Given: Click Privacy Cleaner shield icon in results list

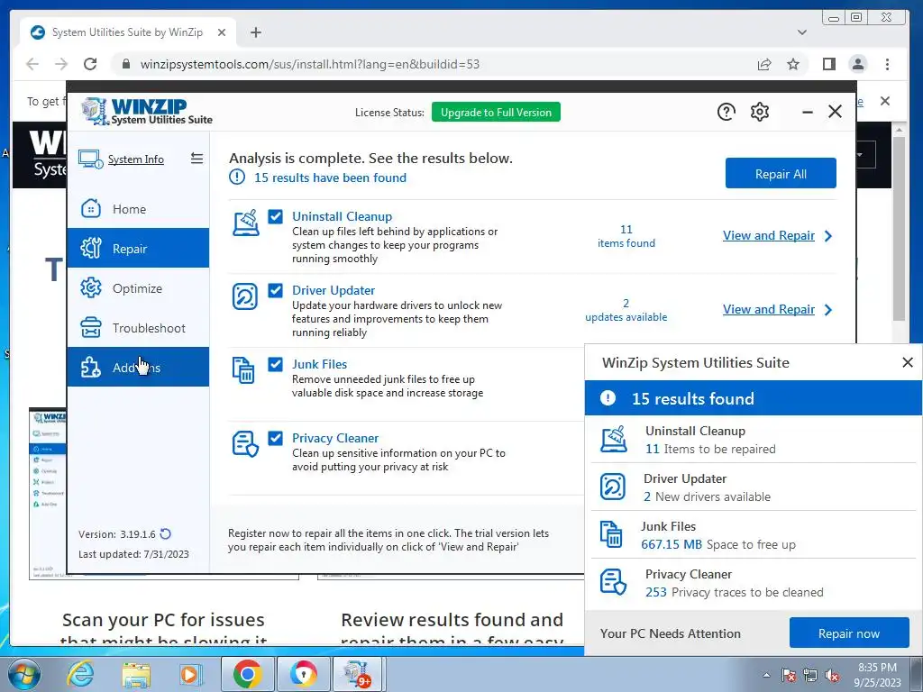Looking at the screenshot, I should tap(245, 443).
